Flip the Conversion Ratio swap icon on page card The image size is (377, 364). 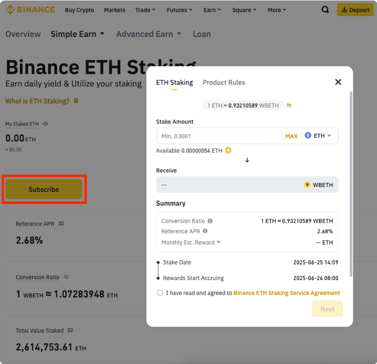tap(66, 277)
